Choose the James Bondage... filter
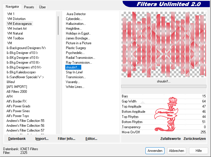Image resolution: width=211 pixels, height=157 pixels. click(x=78, y=38)
